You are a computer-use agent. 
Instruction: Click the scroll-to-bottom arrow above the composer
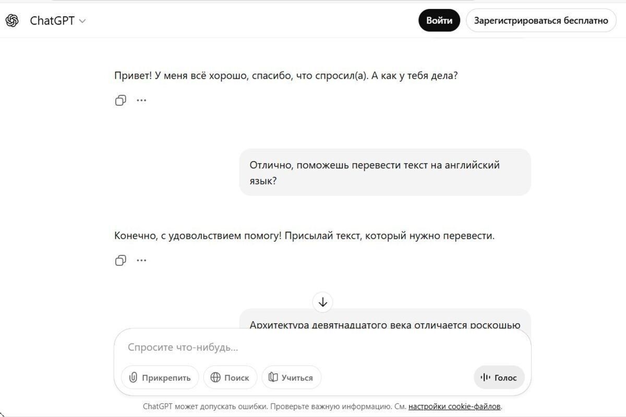click(322, 302)
